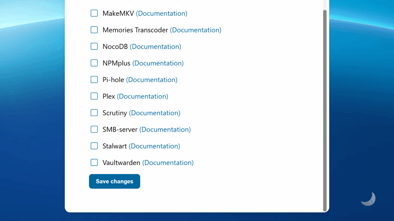View Memories Transcoder documentation
Viewport: 394px width, 221px height.
point(195,30)
